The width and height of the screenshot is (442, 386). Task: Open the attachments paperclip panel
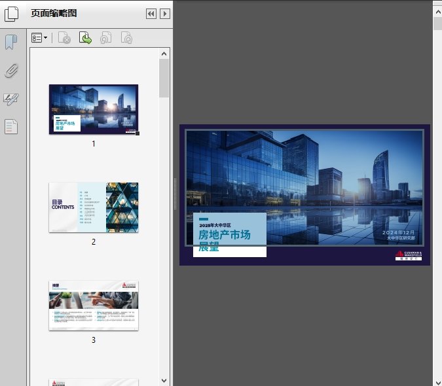point(11,71)
